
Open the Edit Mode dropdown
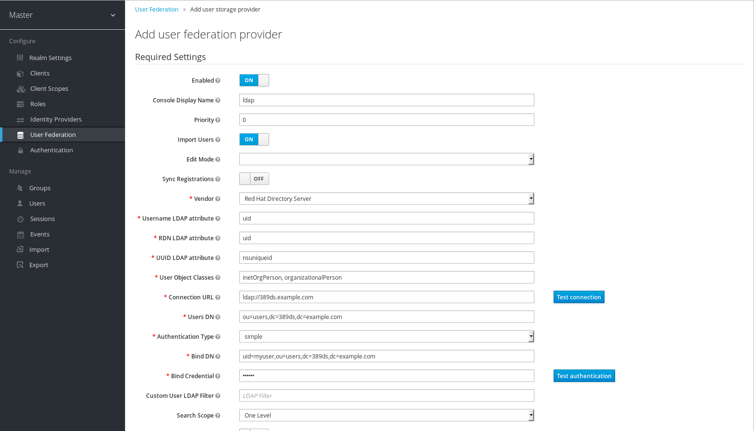point(386,159)
